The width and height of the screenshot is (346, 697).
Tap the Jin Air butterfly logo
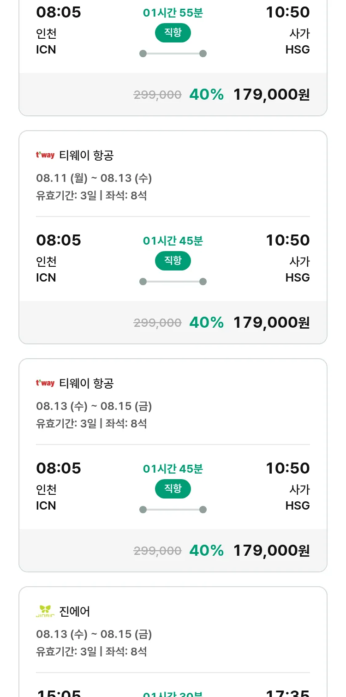[45, 611]
